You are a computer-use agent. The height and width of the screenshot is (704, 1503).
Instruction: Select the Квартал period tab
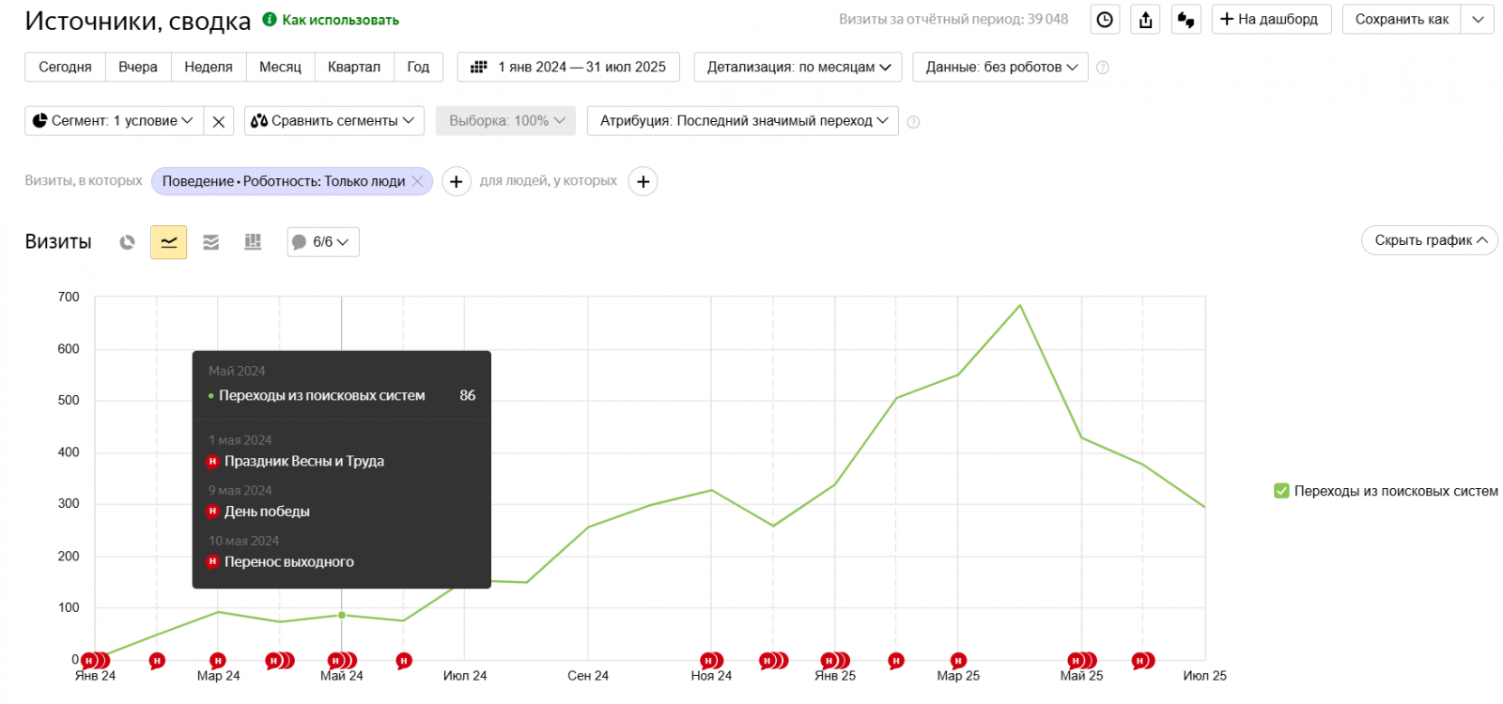[354, 67]
